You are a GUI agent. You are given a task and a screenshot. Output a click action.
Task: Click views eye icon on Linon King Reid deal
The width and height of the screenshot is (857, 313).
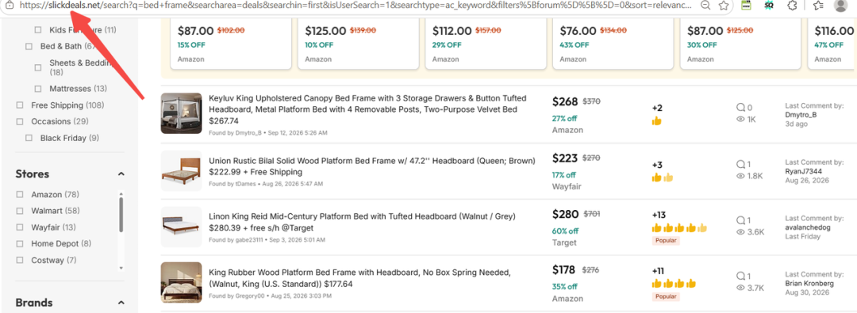[740, 232]
